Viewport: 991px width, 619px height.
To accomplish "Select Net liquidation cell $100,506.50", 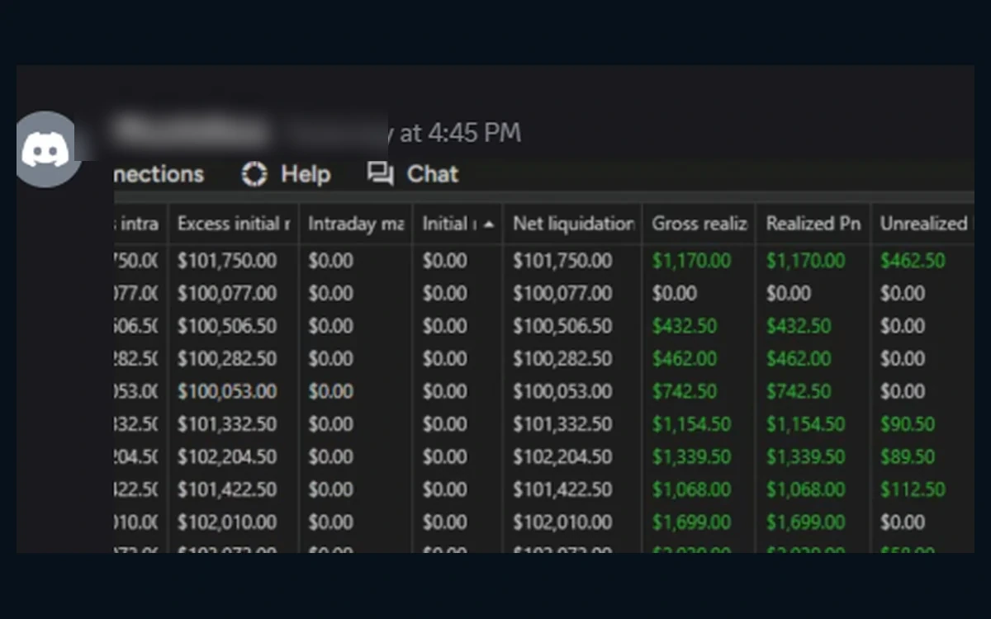I will tap(562, 326).
